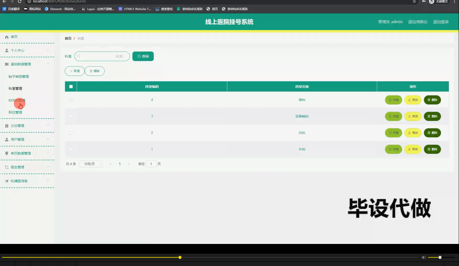Check the row checkbox for 骨科
459x266 pixels.
pos(71,100)
